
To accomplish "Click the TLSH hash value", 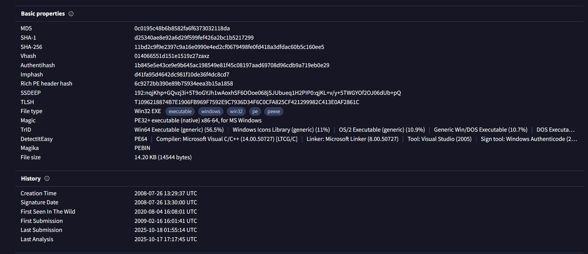I will (x=247, y=102).
